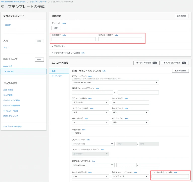Viewport: 193px width, 182px height.
Task: Open Info beside ビデオコーデック
Action: click(90, 76)
